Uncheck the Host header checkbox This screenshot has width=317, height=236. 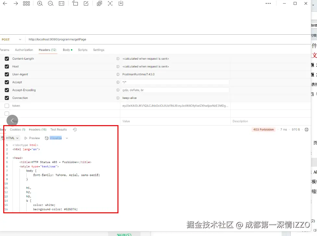click(7, 66)
